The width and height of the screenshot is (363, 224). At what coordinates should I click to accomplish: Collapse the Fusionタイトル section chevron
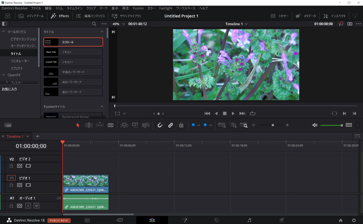coord(102,106)
